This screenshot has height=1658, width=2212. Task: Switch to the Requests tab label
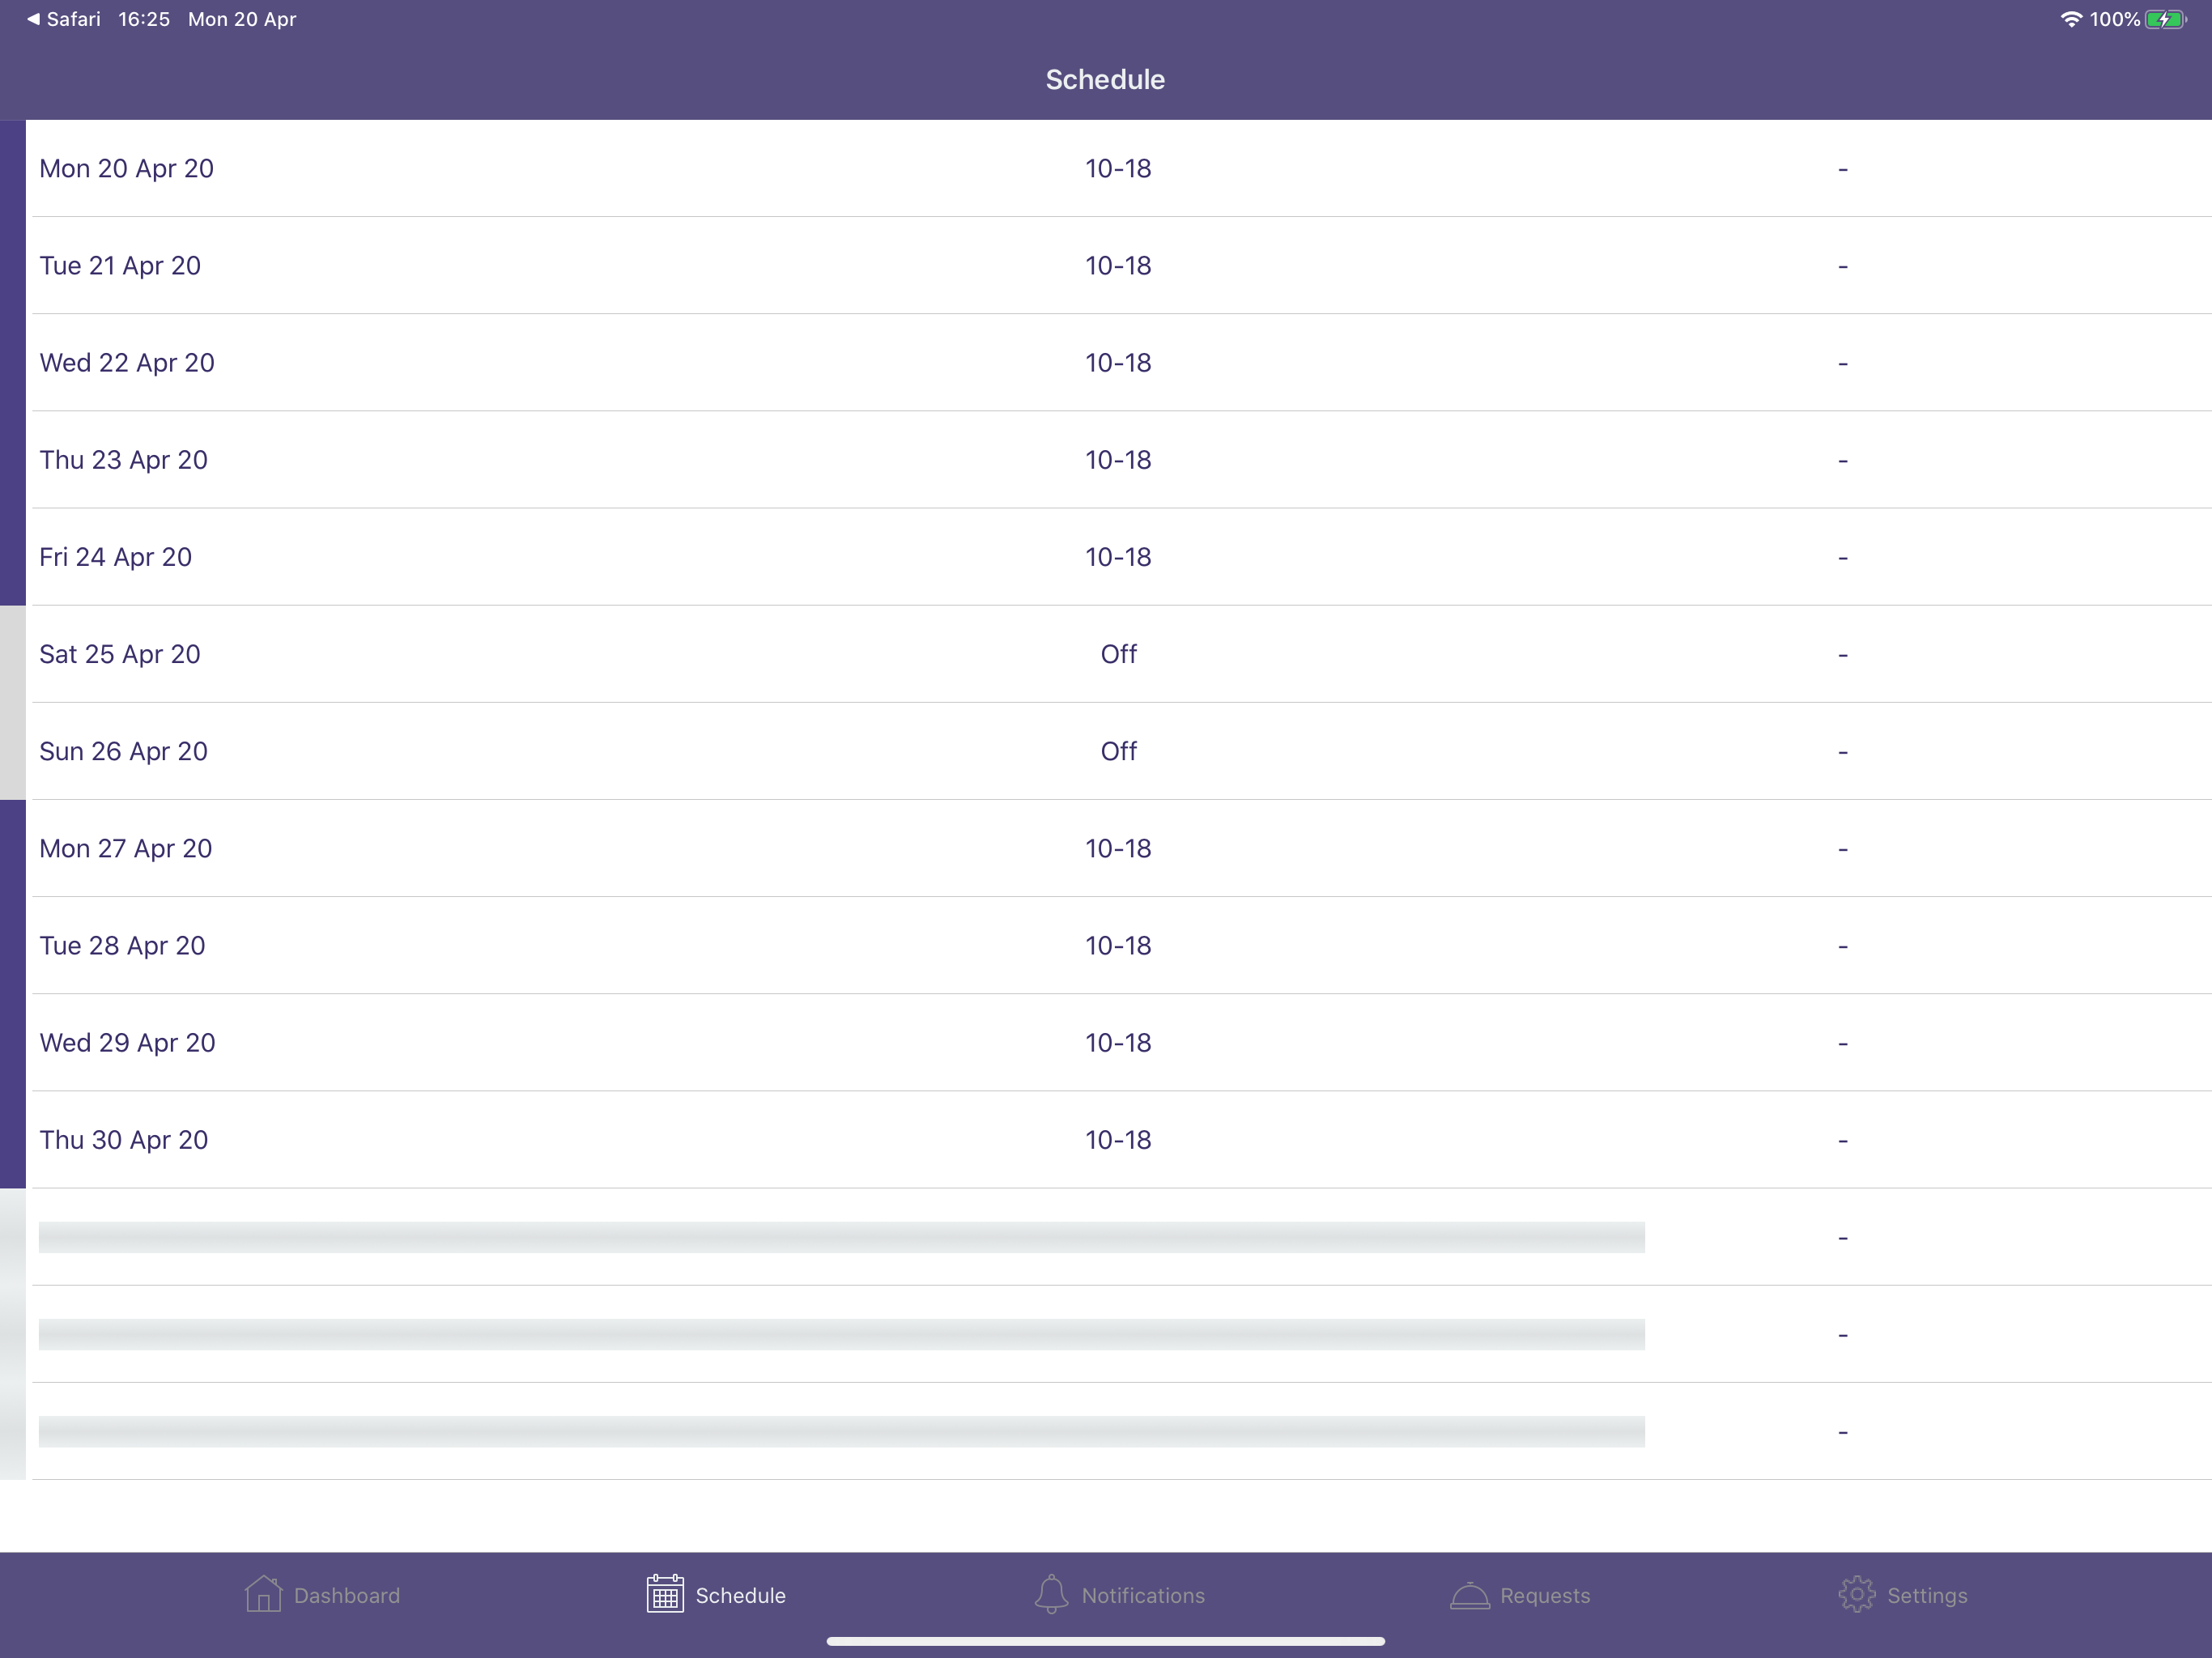coord(1545,1596)
